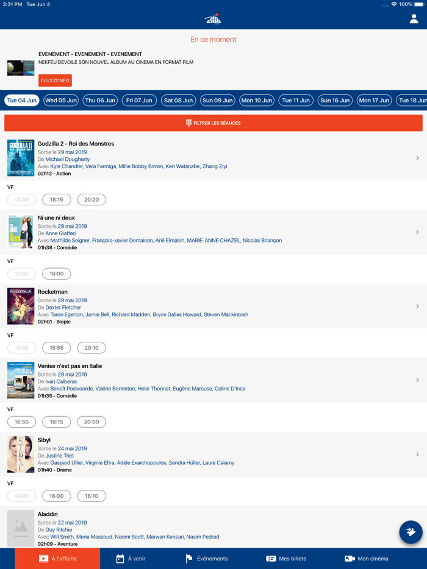
Task: Select date Tue 11 Jun
Action: pos(296,100)
